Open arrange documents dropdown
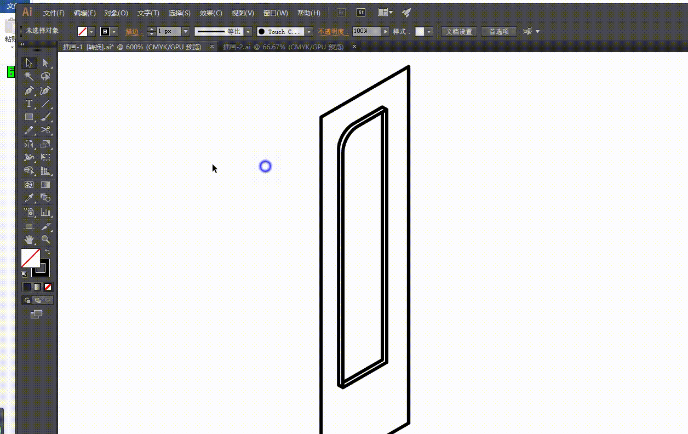The width and height of the screenshot is (688, 434). tap(385, 12)
